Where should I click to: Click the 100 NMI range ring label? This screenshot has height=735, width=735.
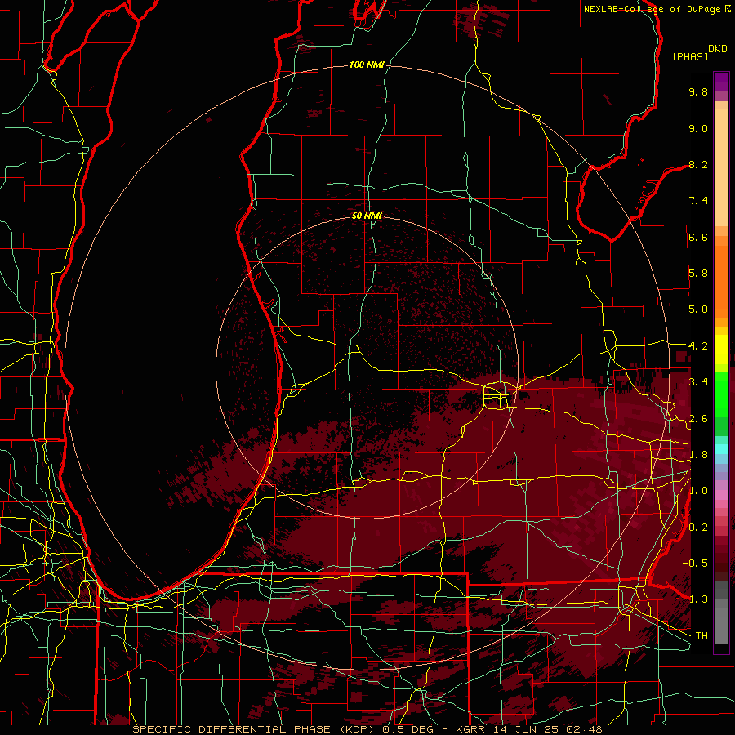click(367, 65)
